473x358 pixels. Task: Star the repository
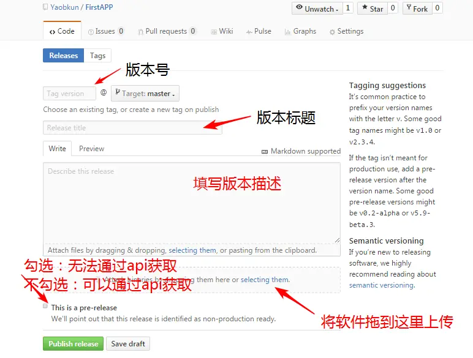click(373, 9)
